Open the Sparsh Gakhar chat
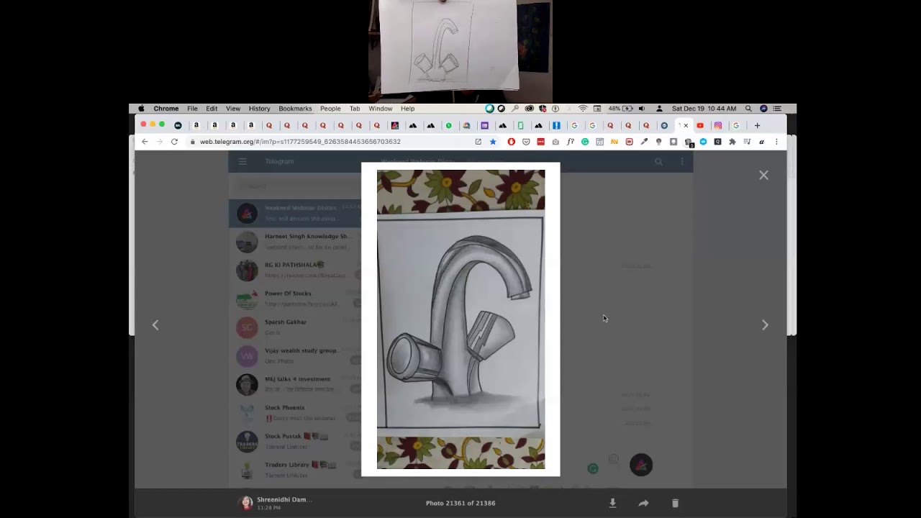Viewport: 921px width, 518px height. pyautogui.click(x=295, y=327)
